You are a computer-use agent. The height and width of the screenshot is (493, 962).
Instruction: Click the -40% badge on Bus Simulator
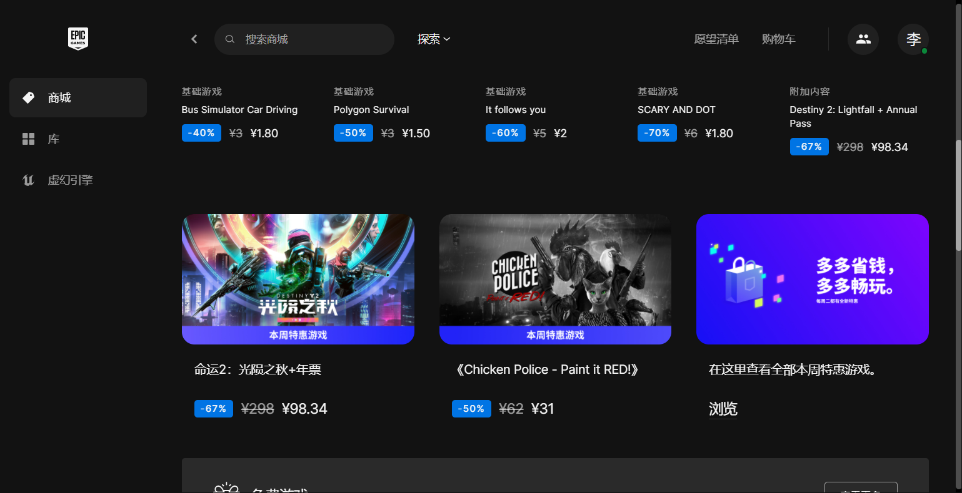[x=201, y=133]
